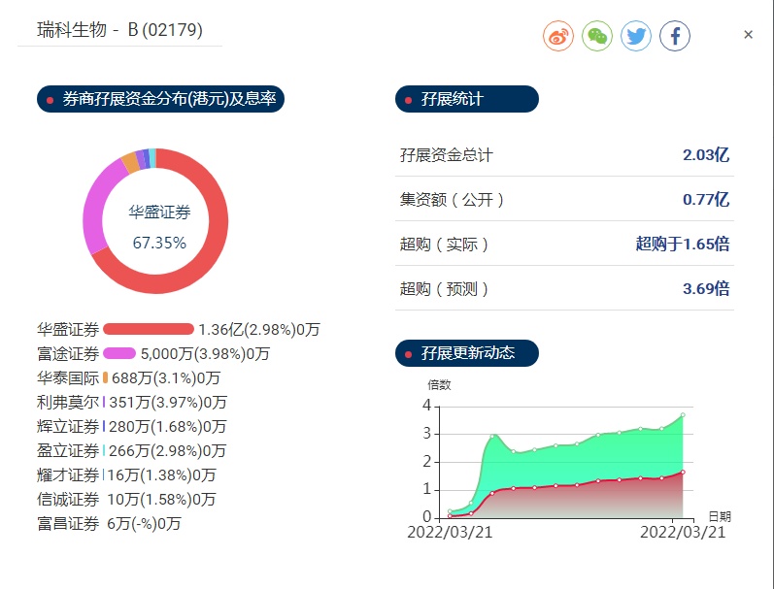Viewport: 774px width, 589px height.
Task: Share via the green WeChat icon
Action: tap(597, 36)
